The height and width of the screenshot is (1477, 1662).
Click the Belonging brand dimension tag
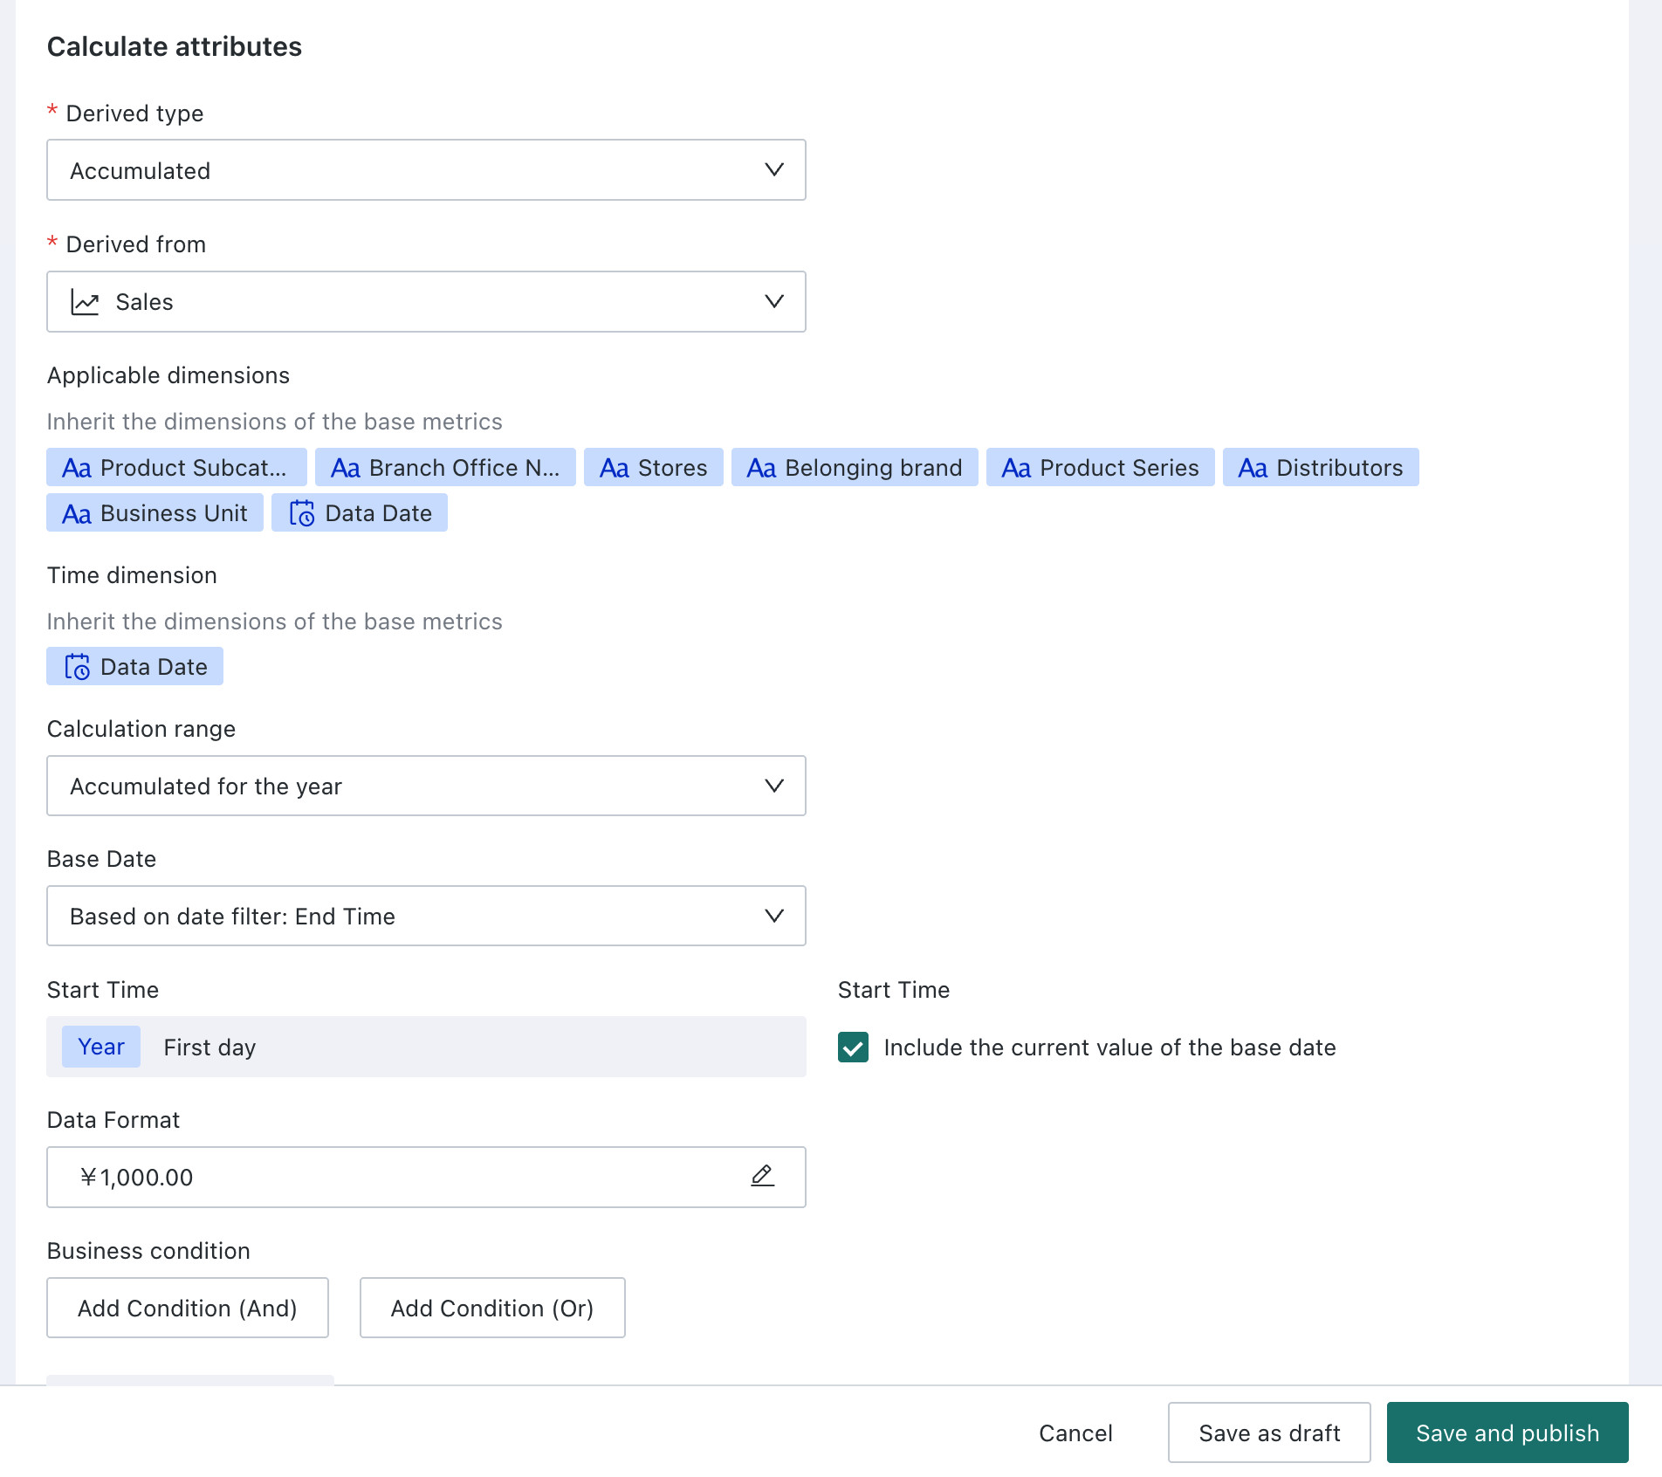(855, 468)
